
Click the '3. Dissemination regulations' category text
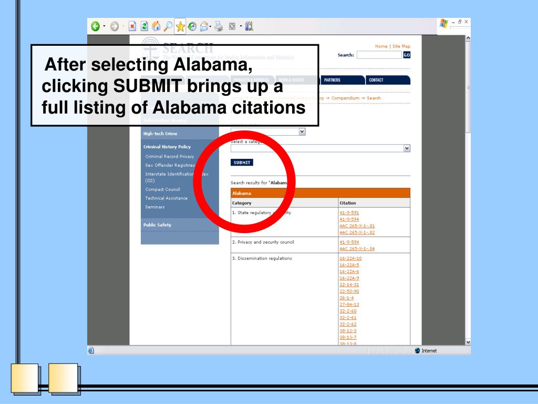pos(262,258)
